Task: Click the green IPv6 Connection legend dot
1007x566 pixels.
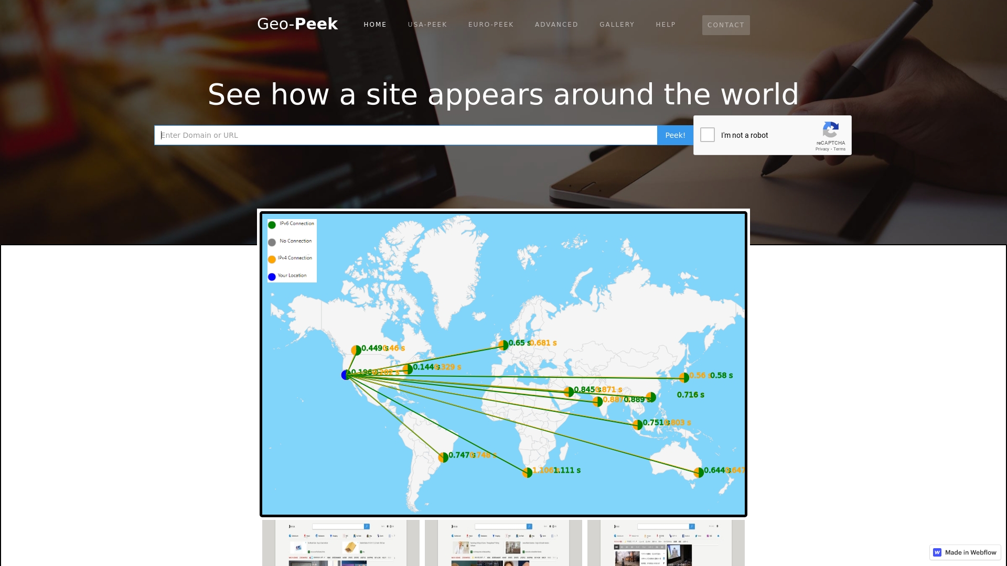Action: click(272, 225)
